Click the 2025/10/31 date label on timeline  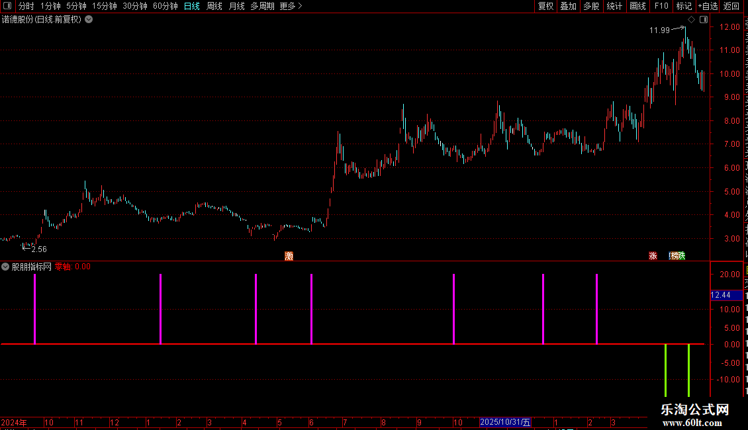click(x=505, y=422)
